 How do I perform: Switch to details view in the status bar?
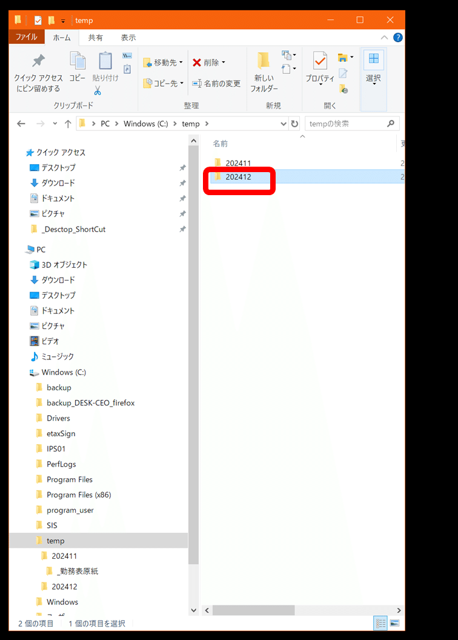pyautogui.click(x=380, y=623)
